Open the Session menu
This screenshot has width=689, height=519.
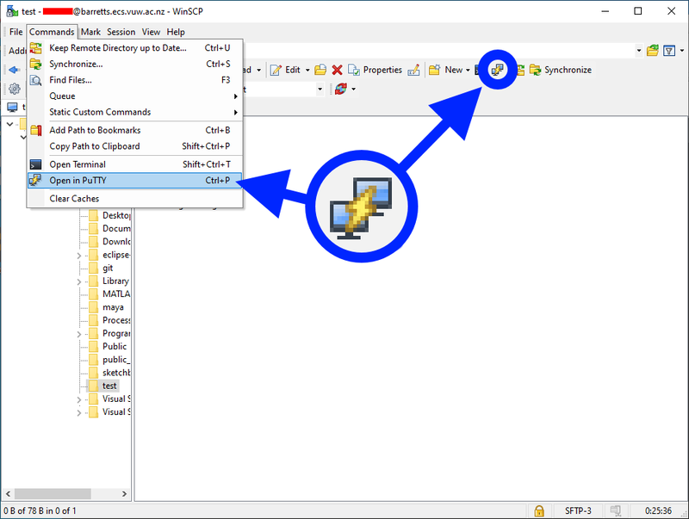(x=121, y=32)
